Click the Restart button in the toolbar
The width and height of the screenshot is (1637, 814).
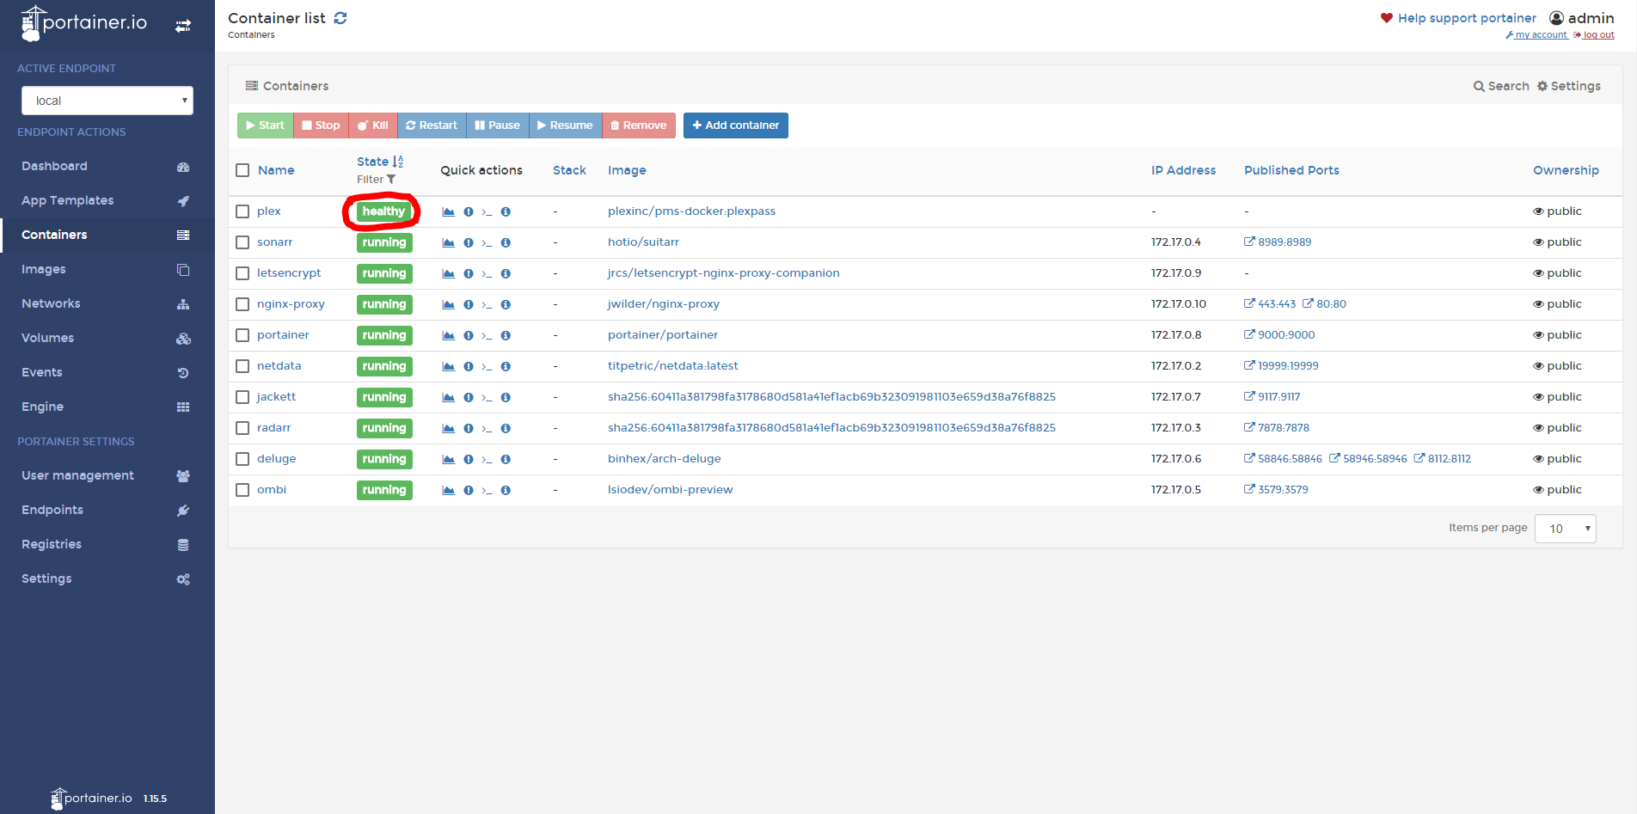coord(432,125)
